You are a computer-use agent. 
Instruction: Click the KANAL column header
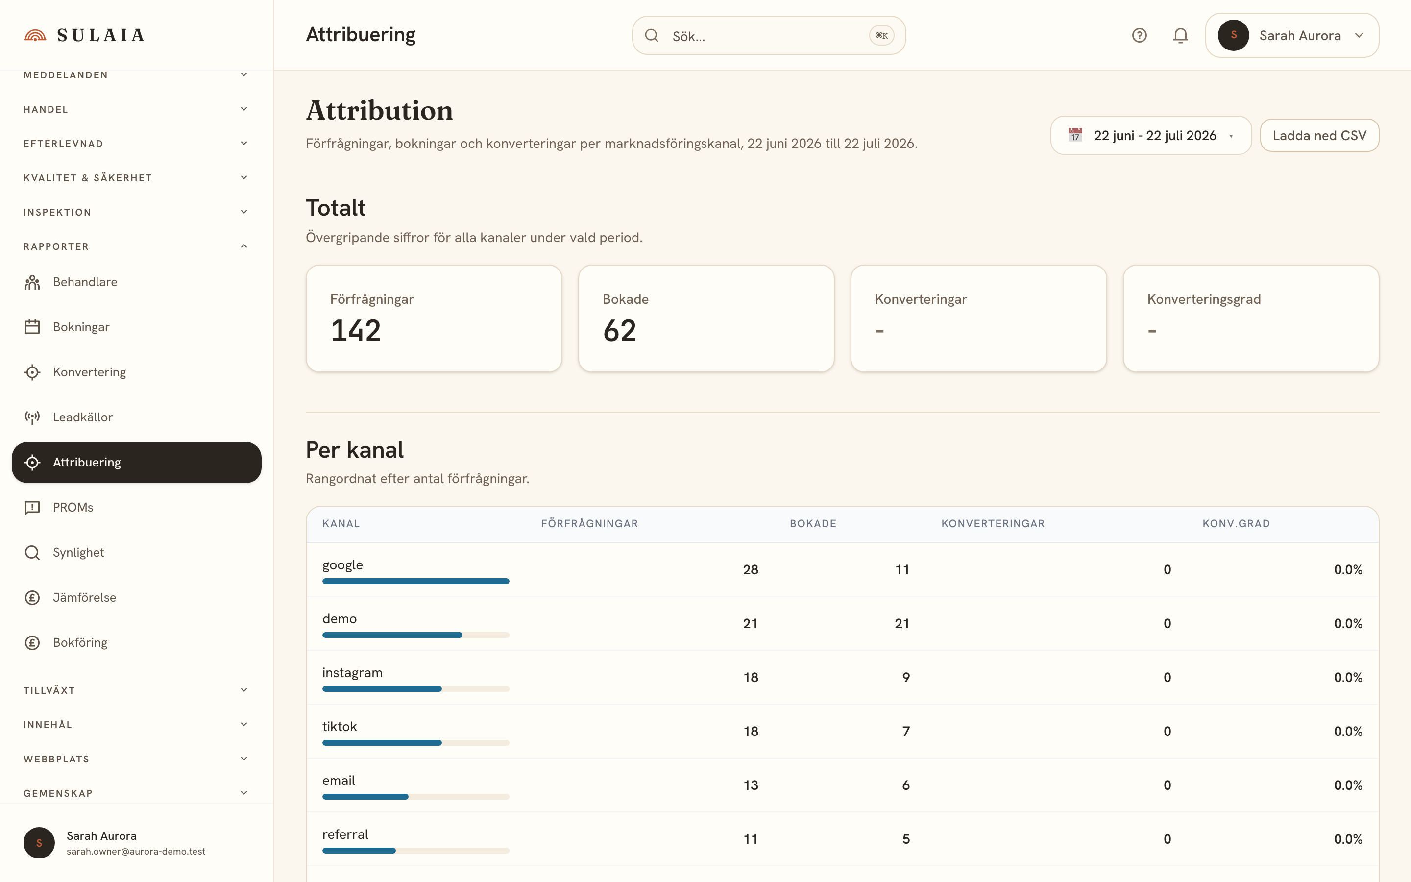(x=341, y=524)
